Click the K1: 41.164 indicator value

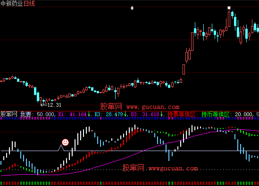[x=72, y=114]
